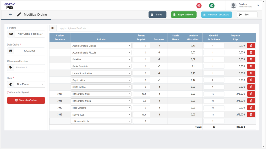Image resolution: width=266 pixels, height=149 pixels.
Task: Click supplier code 3037
Action: [x=60, y=94]
